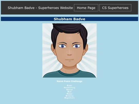Click the avatar portrait image
Screen dimensions: 139x104
[69, 51]
